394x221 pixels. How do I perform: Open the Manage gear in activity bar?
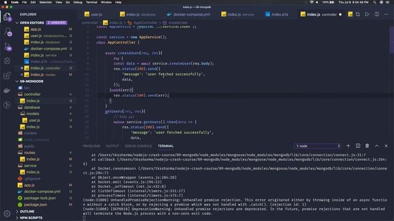tap(7, 214)
